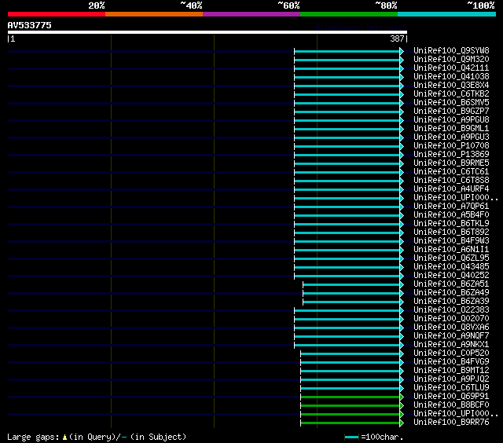Click the query end position 387
The width and height of the screenshot is (503, 443).
click(x=397, y=38)
